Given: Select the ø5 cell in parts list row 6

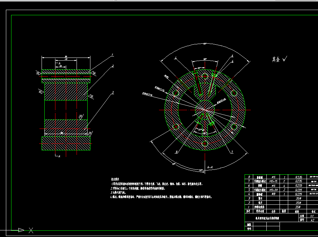Looking at the screenshot, I should pos(273,186).
